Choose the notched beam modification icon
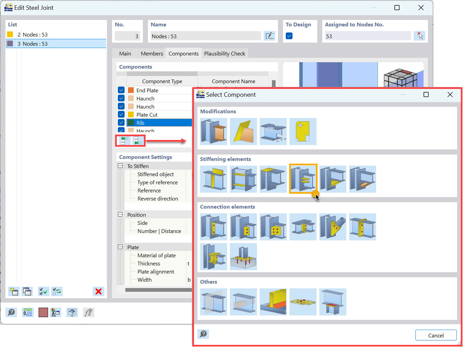474x355 pixels. [273, 132]
